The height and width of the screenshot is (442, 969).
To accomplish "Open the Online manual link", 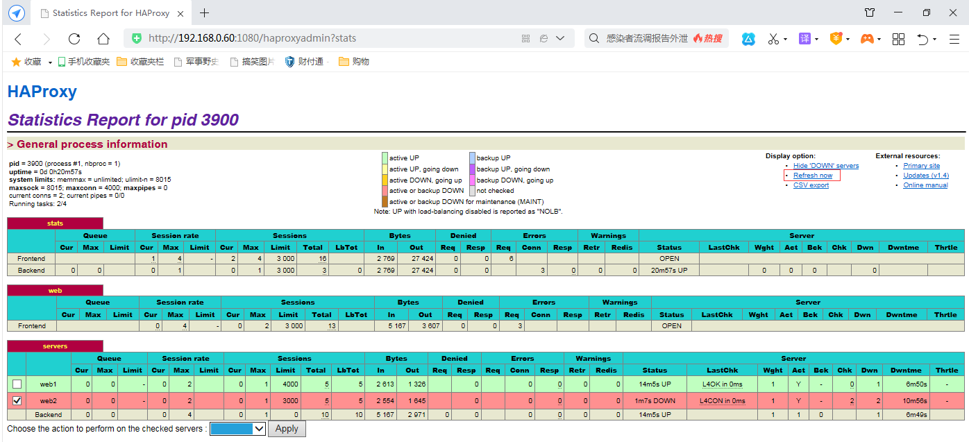I will pyautogui.click(x=925, y=185).
